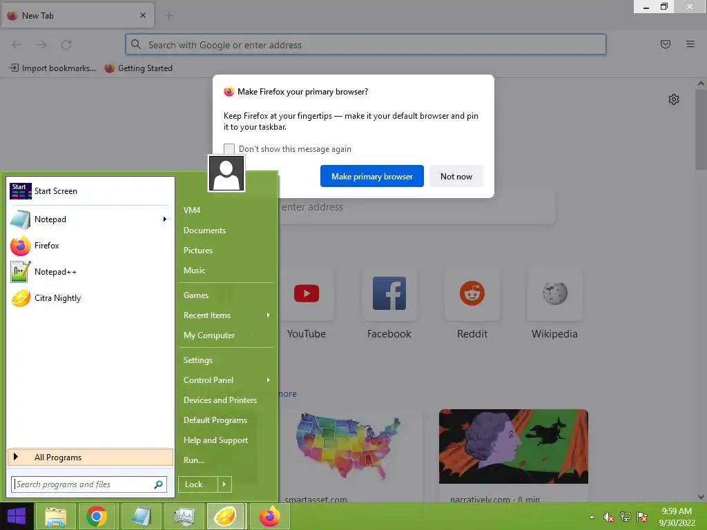Image resolution: width=707 pixels, height=530 pixels.
Task: Open My Computer
Action: point(209,335)
